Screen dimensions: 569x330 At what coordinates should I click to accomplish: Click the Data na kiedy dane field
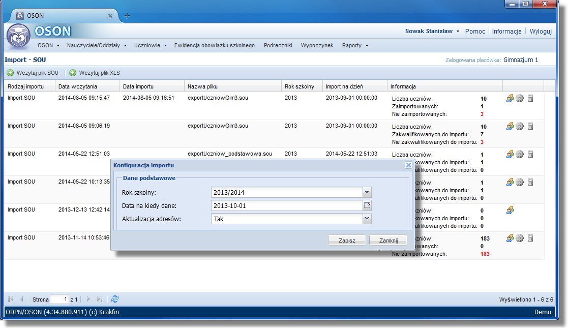click(x=287, y=205)
